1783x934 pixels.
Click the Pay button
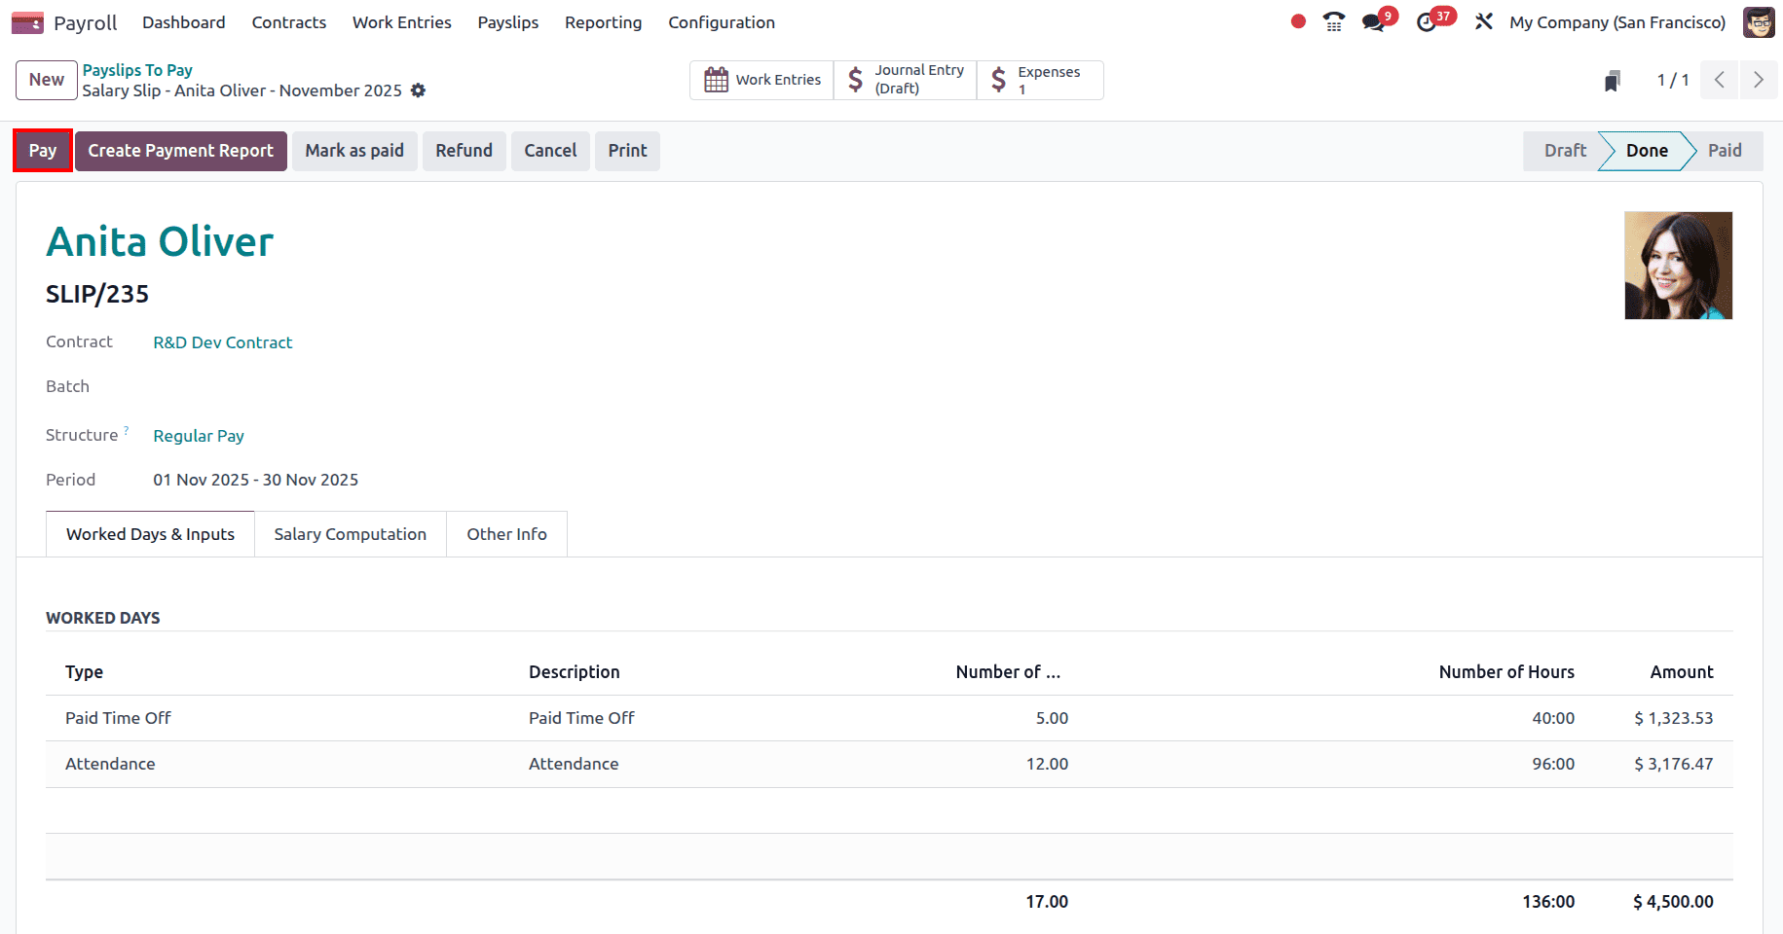tap(42, 151)
